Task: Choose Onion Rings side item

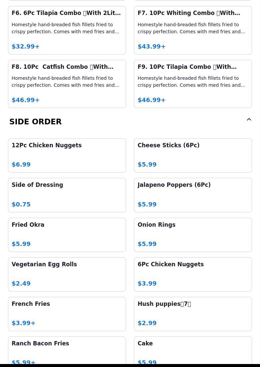Action: 193,235
